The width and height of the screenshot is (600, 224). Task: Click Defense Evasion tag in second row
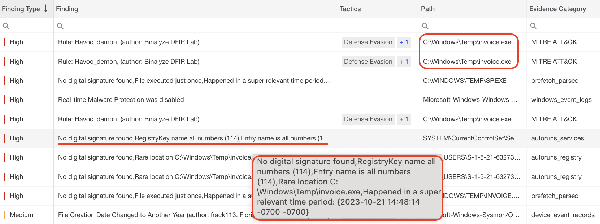(368, 62)
